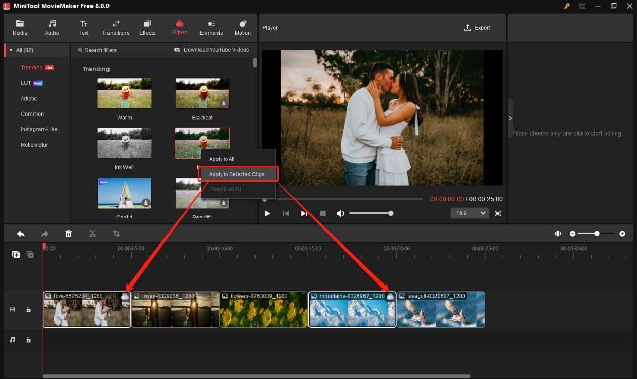Click Download YouTube Videos link
637x379 pixels.
212,50
